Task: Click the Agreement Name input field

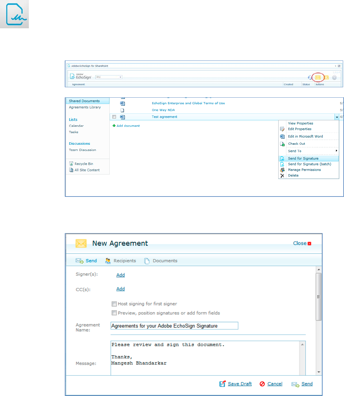Action: pyautogui.click(x=174, y=326)
